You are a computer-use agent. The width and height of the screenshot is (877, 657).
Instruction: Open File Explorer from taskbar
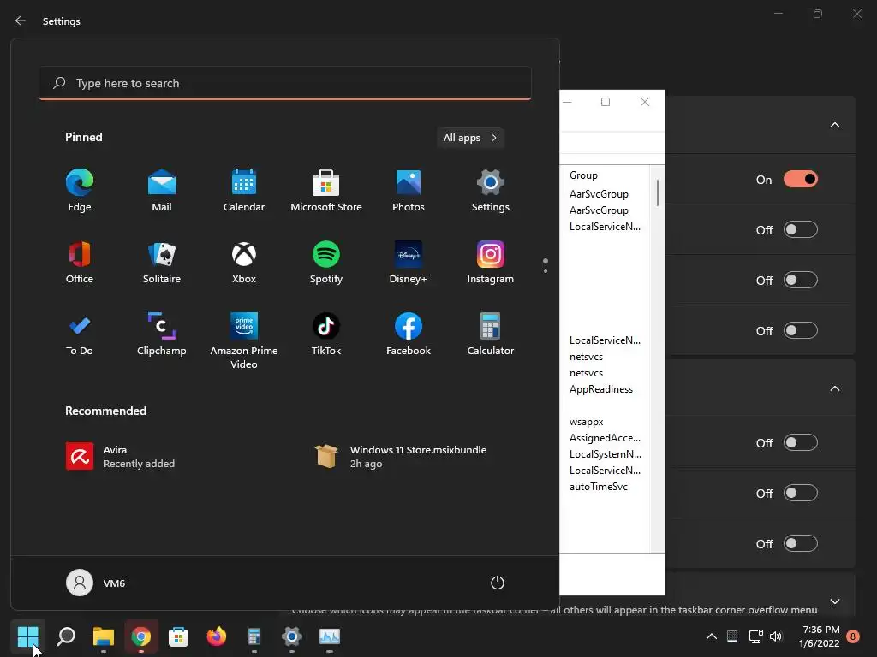click(x=104, y=636)
